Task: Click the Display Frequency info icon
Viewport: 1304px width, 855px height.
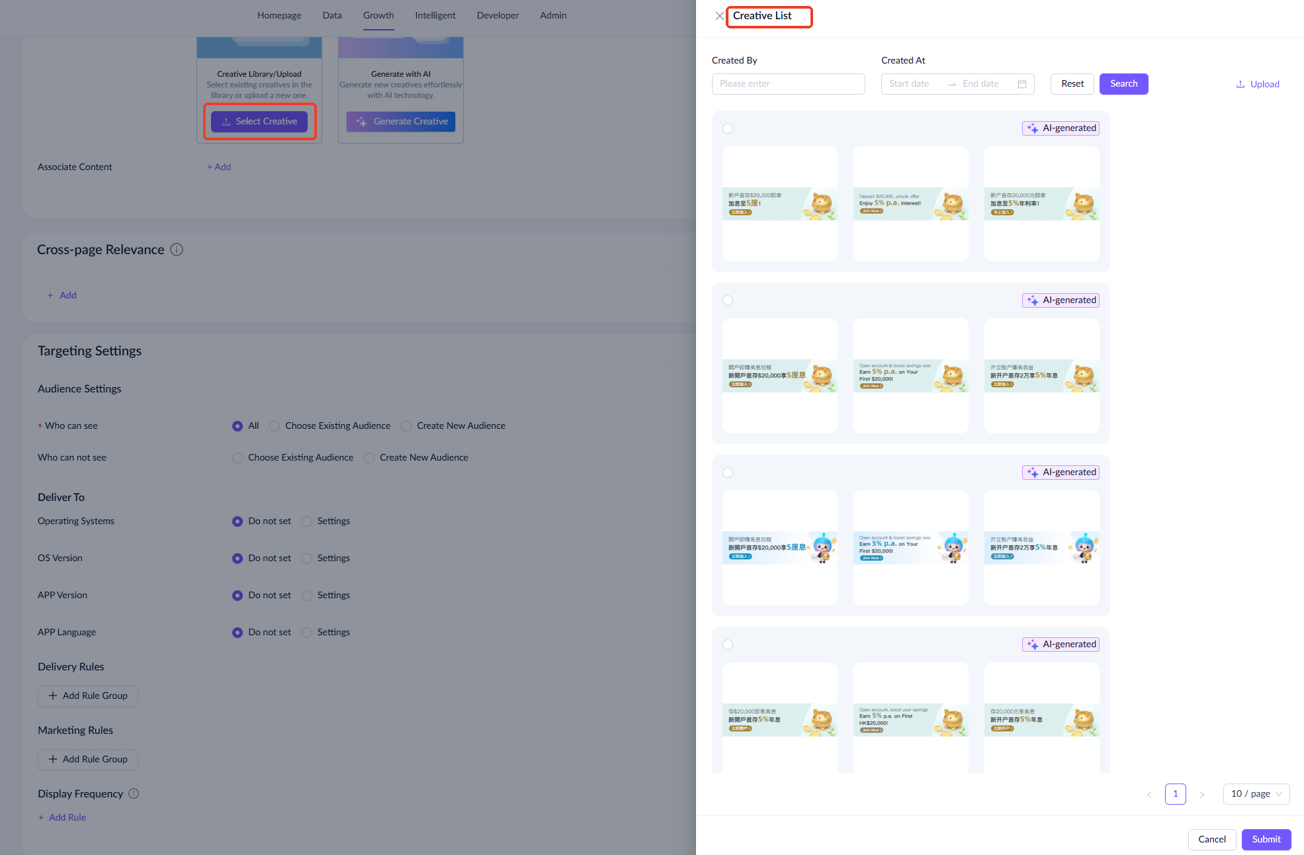Action: [134, 793]
